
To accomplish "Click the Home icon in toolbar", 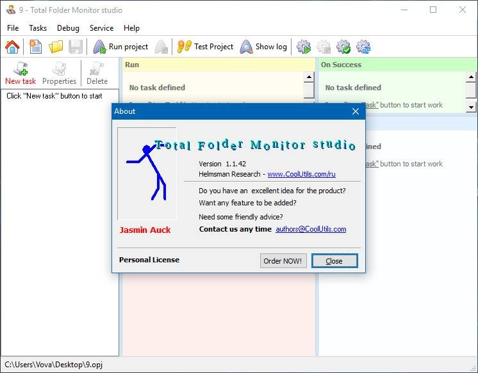I will [12, 47].
